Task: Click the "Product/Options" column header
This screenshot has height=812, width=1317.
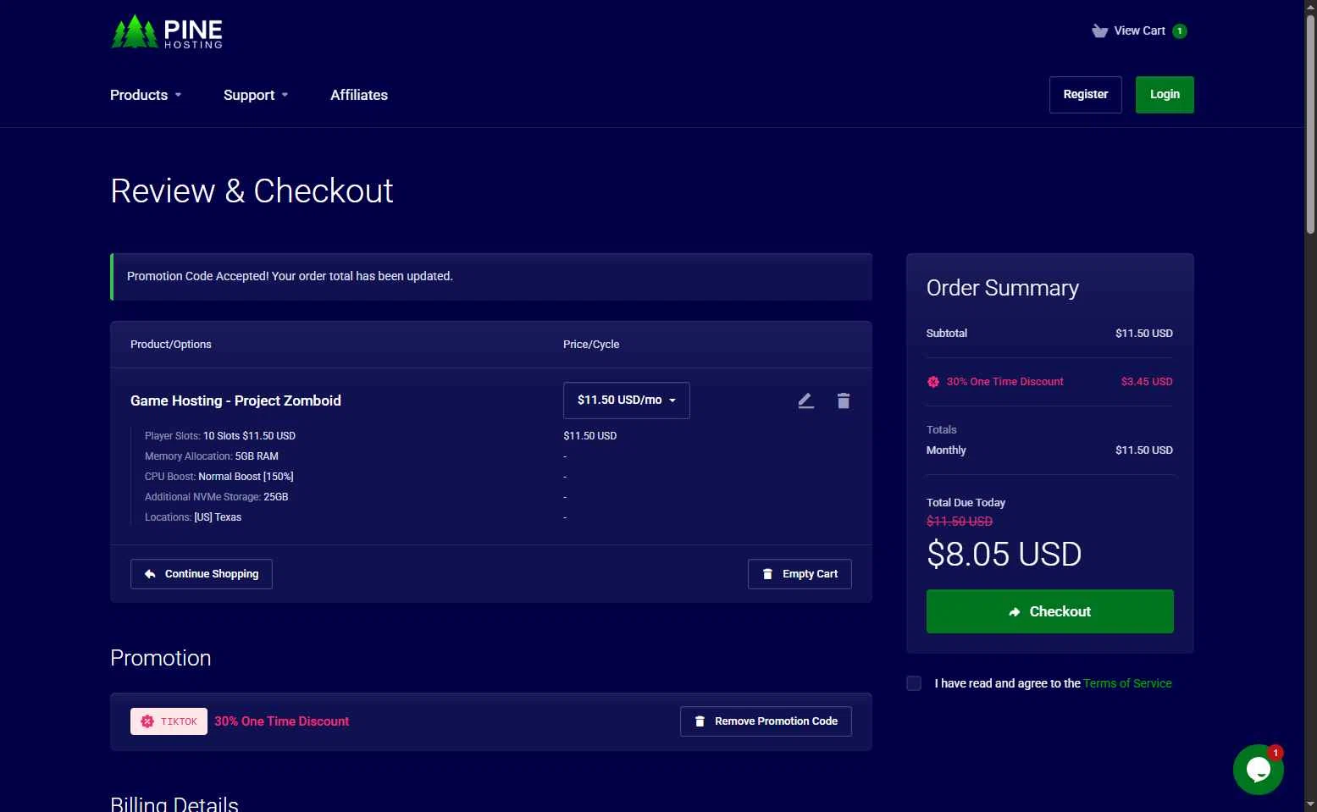Action: click(171, 345)
